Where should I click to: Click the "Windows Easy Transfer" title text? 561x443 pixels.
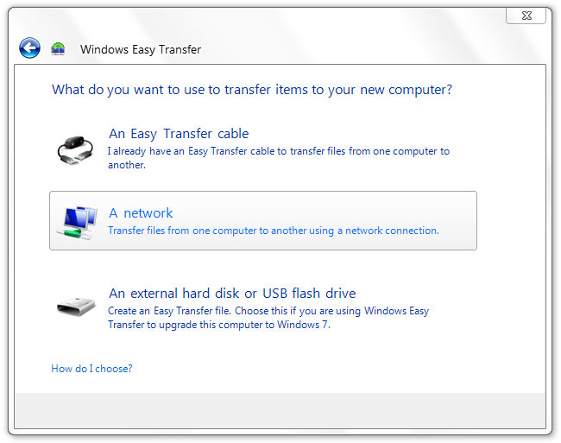(141, 49)
